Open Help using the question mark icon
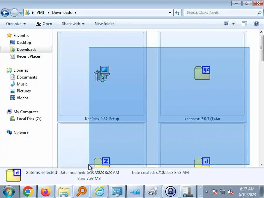This screenshot has width=264, height=198. pyautogui.click(x=256, y=24)
